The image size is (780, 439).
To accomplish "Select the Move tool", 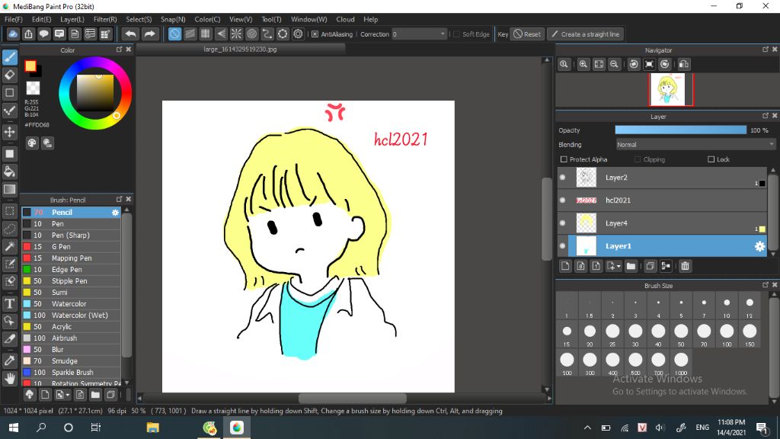I will click(x=9, y=132).
